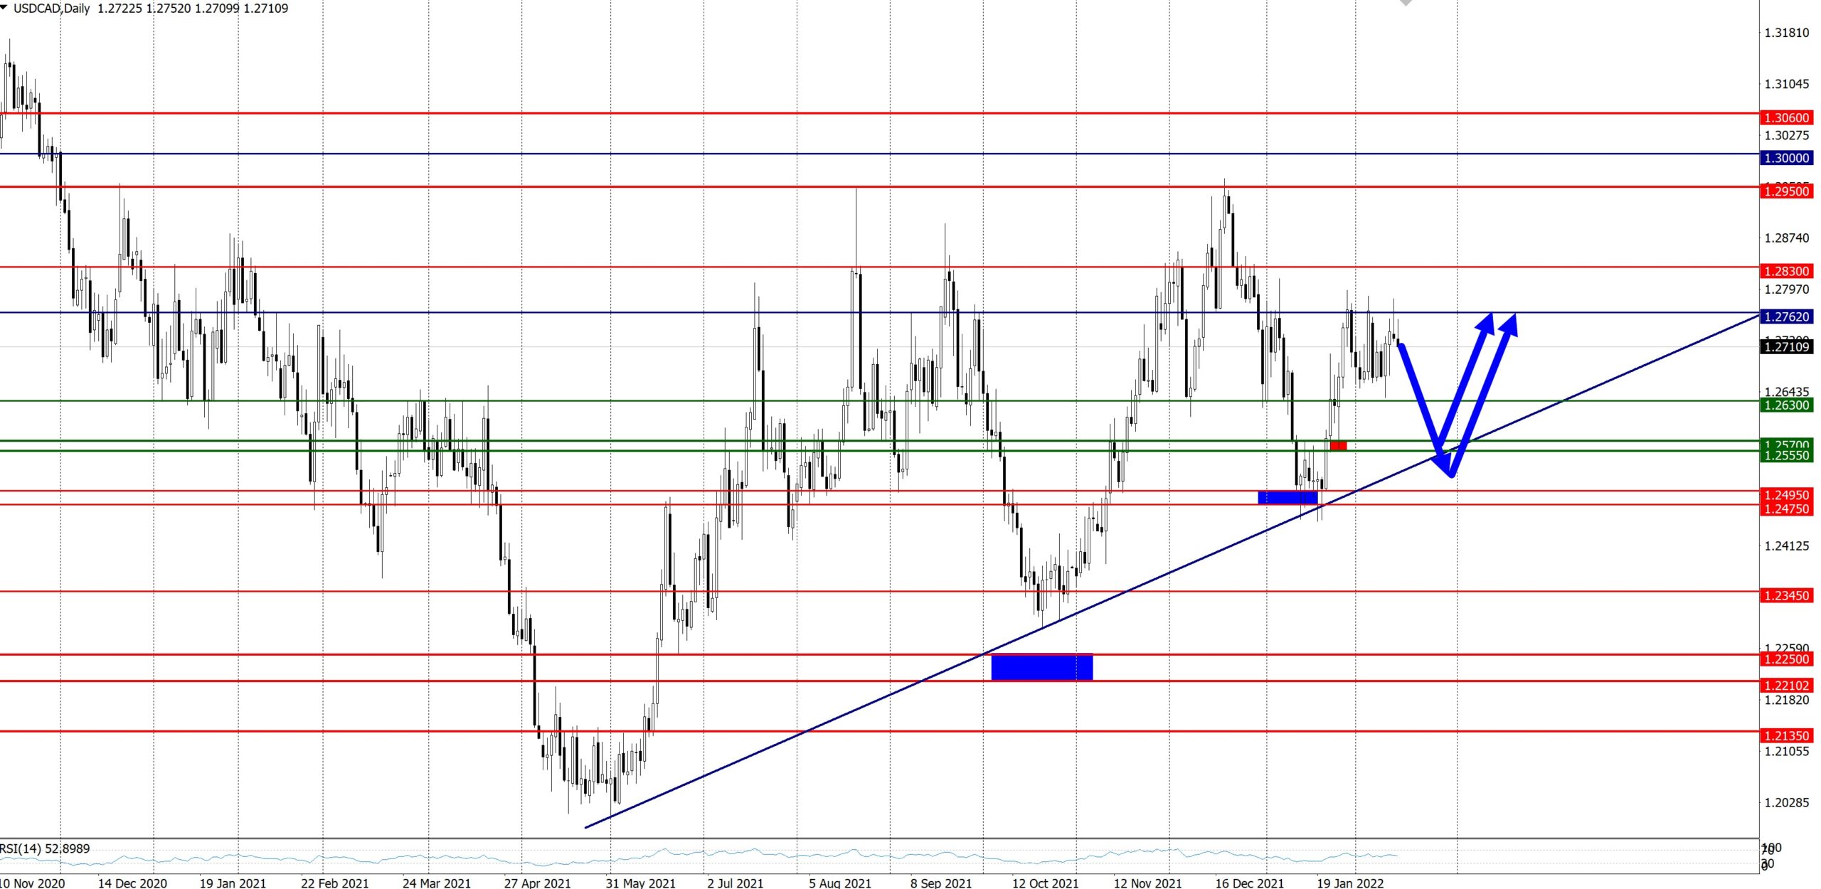This screenshot has width=1821, height=889.
Task: Click the 1.28300 red price label
Action: pos(1787,271)
